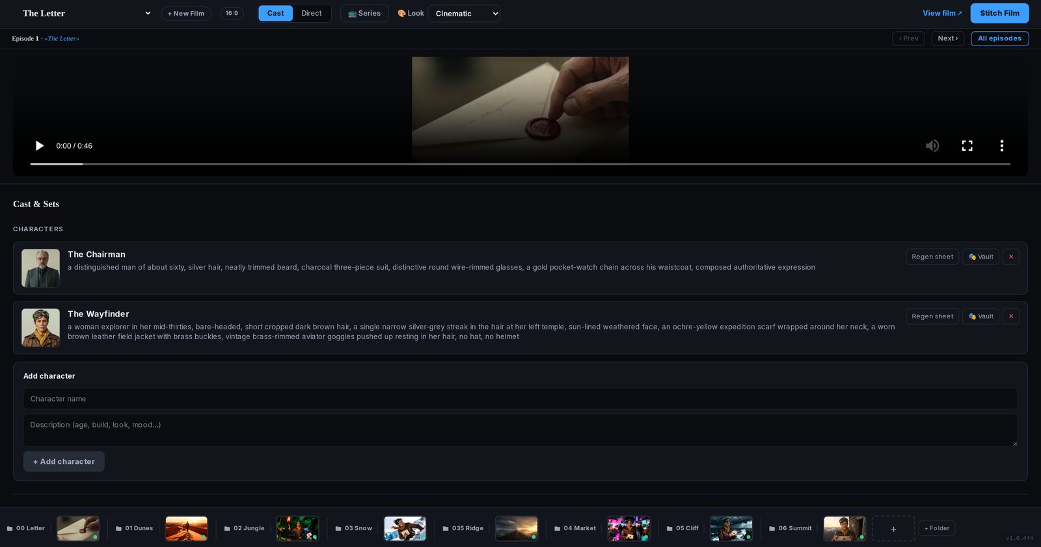Select the Snow scene thumbnail
This screenshot has width=1041, height=547.
click(405, 528)
